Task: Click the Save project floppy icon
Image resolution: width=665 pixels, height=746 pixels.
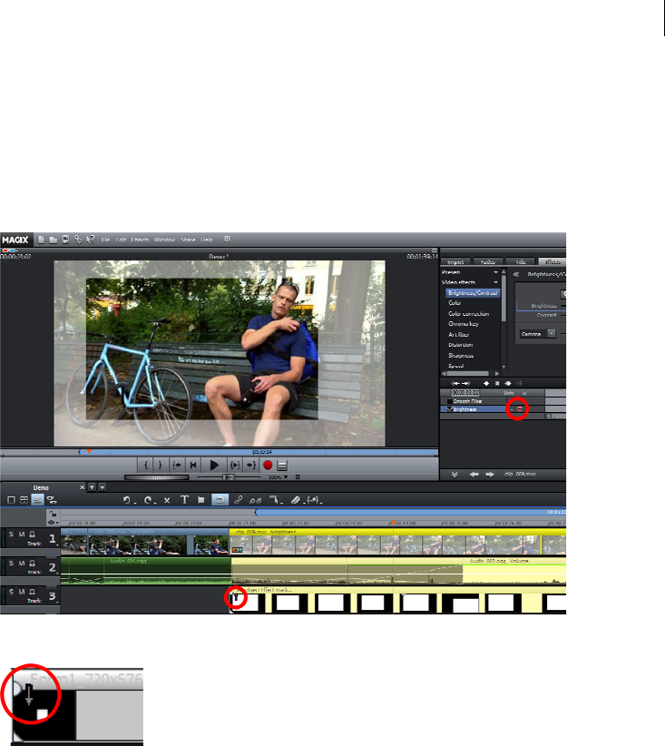Action: pyautogui.click(x=65, y=240)
